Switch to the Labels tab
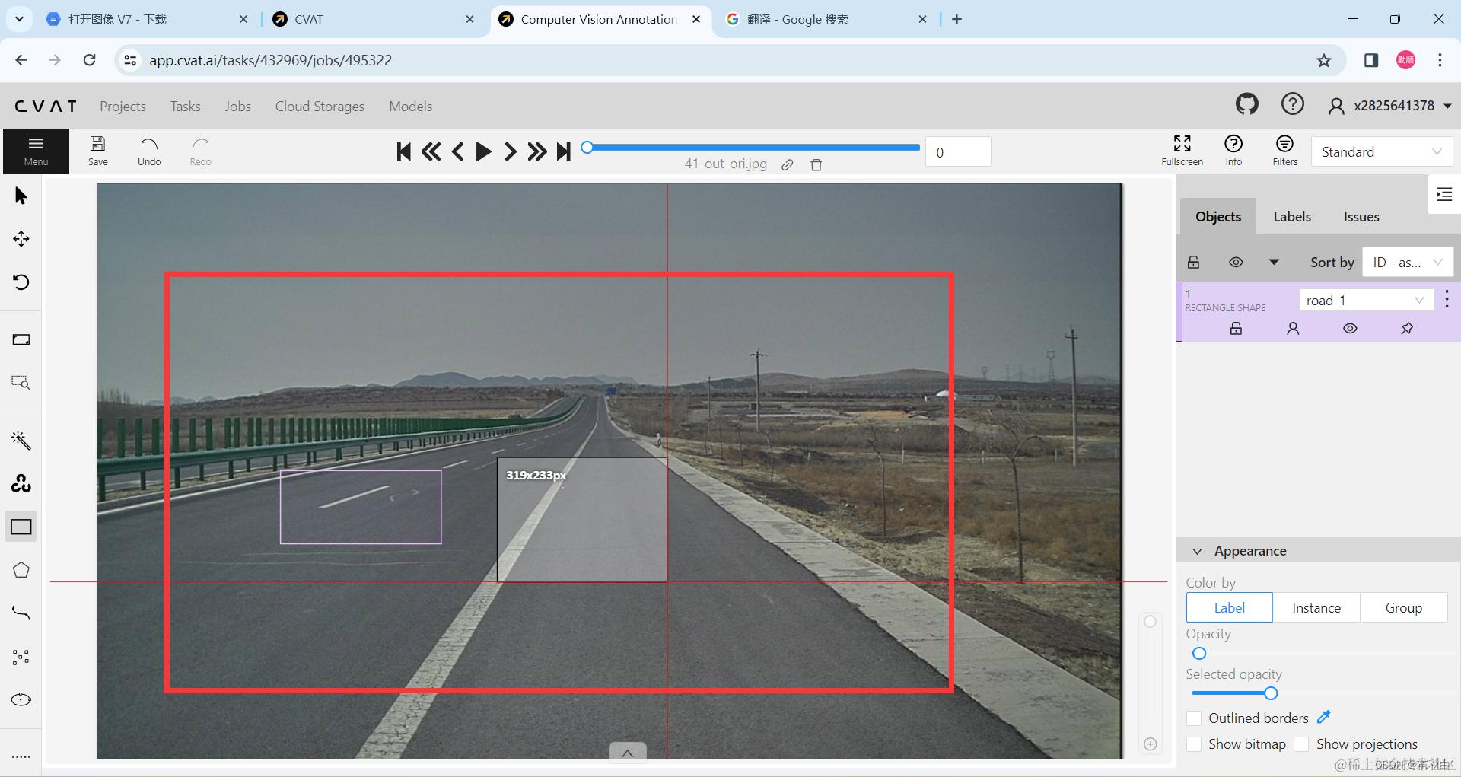Screen dimensions: 1461x777 [1292, 217]
